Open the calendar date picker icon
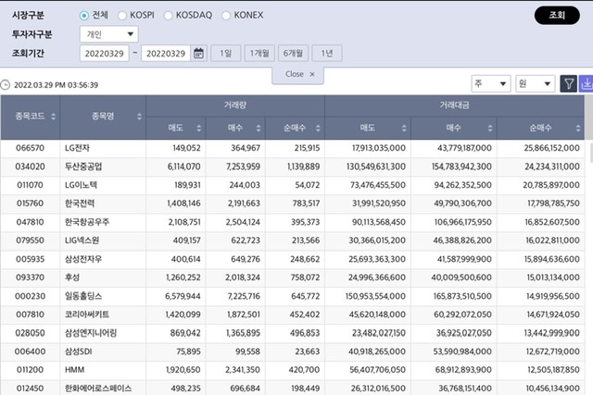Viewport: 593px width, 395px height. [x=198, y=54]
